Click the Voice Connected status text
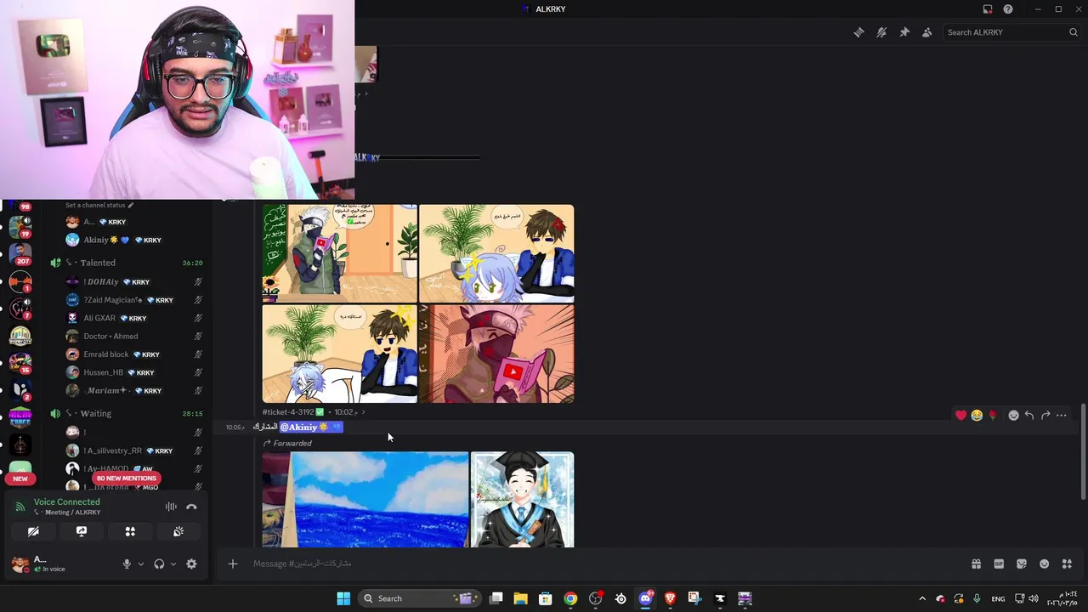 click(66, 501)
